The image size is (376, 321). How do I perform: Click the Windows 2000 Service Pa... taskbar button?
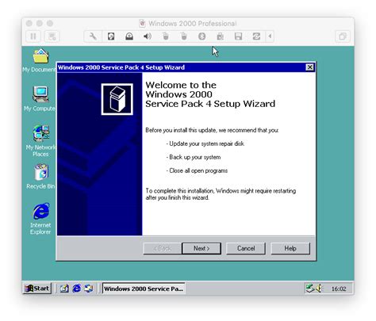144,289
